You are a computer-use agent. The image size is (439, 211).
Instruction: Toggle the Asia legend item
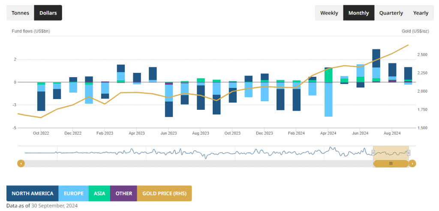click(x=99, y=193)
